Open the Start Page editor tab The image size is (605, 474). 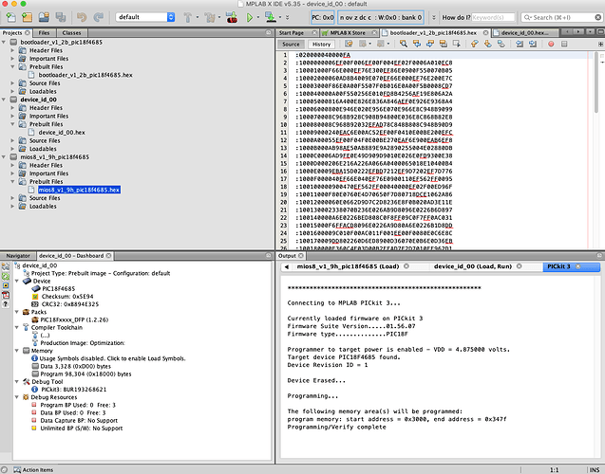point(292,33)
